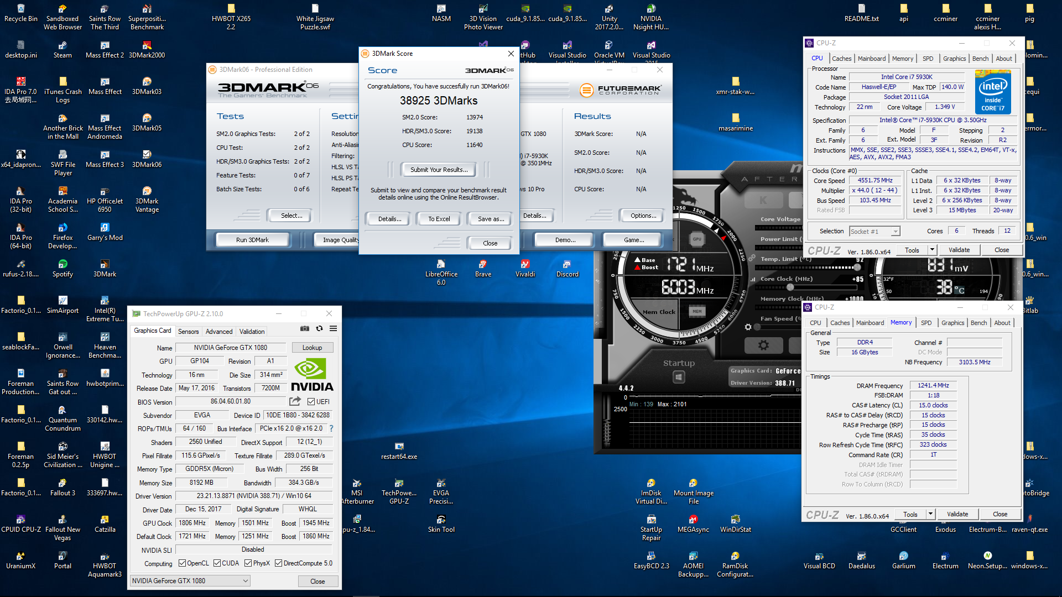Launch the WinDirStat desktop icon
Image resolution: width=1062 pixels, height=597 pixels.
[735, 524]
